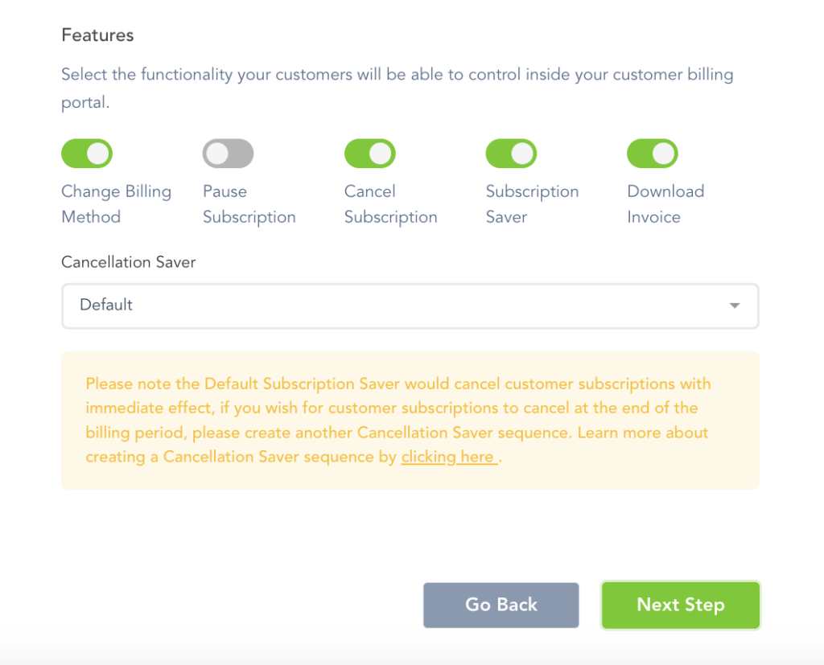Turn off the Cancel Subscription toggle
The image size is (824, 665).
369,153
